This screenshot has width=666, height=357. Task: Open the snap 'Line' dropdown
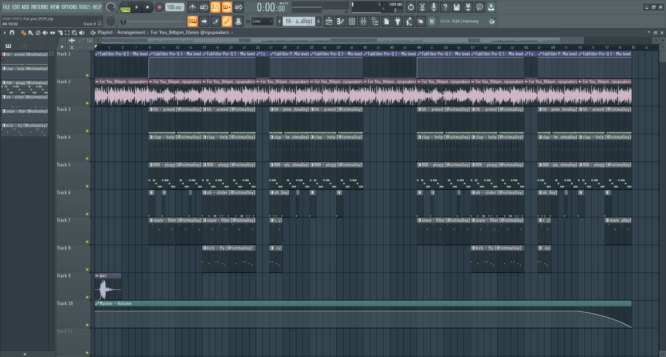[262, 21]
